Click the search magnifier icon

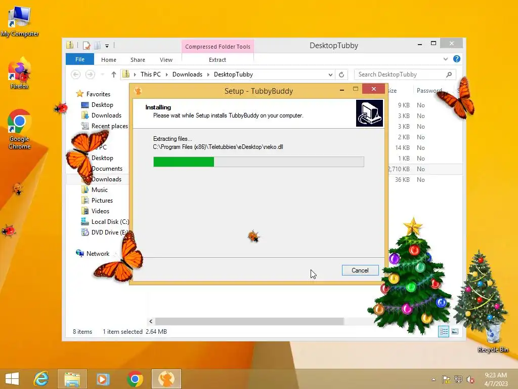point(449,74)
